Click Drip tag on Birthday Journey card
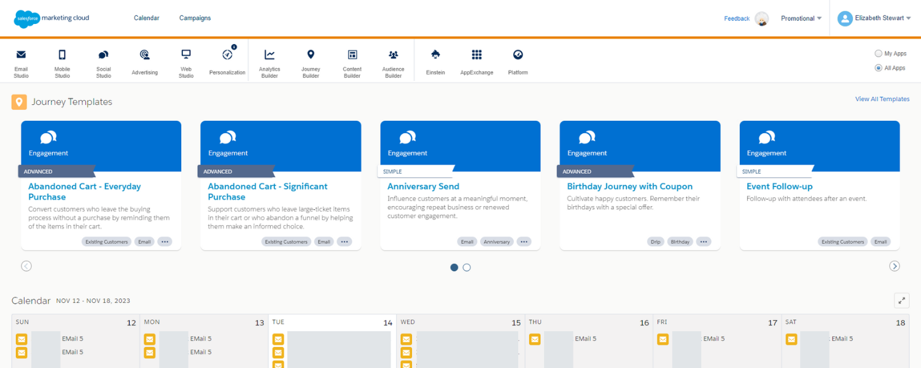Screen dimensions: 921x368 click(x=656, y=242)
